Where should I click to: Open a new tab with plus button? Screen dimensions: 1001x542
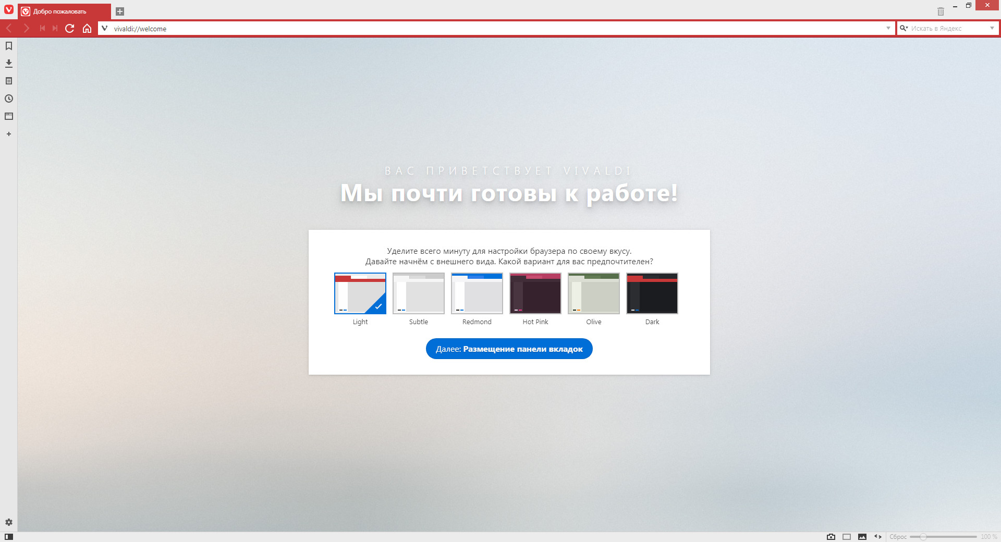(120, 11)
